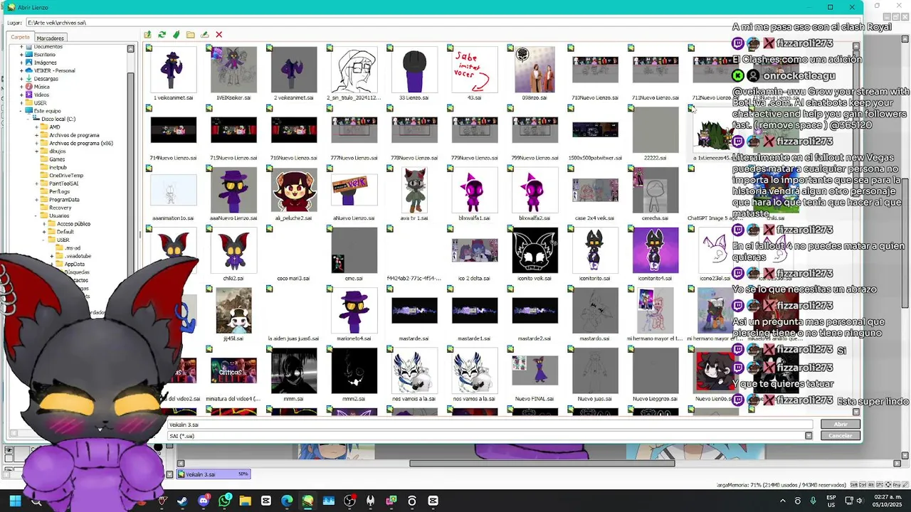Image resolution: width=911 pixels, height=512 pixels.
Task: Expand the AMD folder node
Action: [x=36, y=127]
